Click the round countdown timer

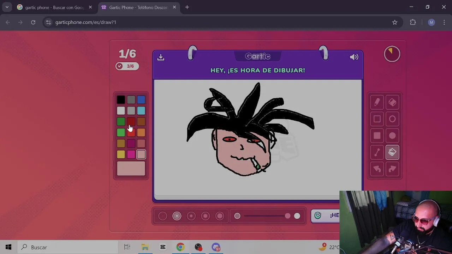point(392,54)
